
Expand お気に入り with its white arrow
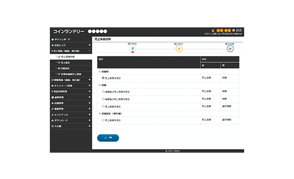click(89, 45)
